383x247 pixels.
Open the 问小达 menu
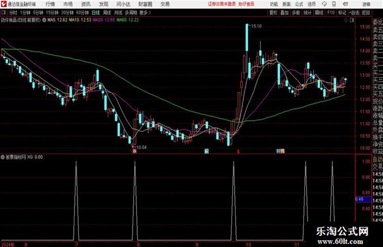pyautogui.click(x=124, y=4)
